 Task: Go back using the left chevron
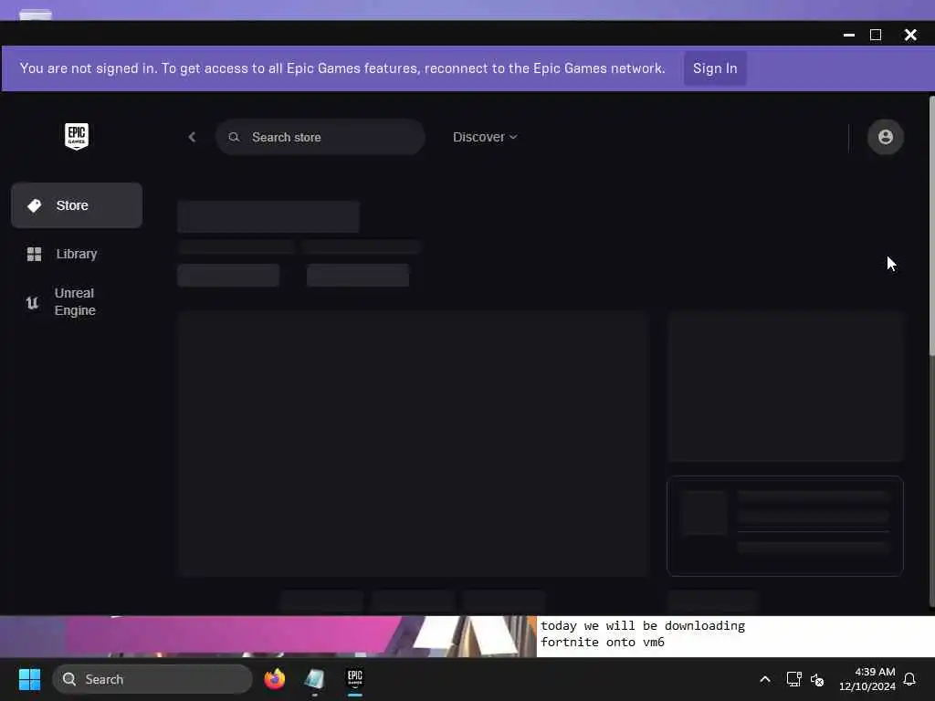pyautogui.click(x=192, y=137)
